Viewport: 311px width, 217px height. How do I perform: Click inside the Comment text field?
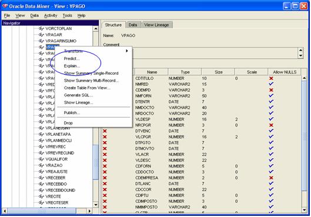point(215,53)
